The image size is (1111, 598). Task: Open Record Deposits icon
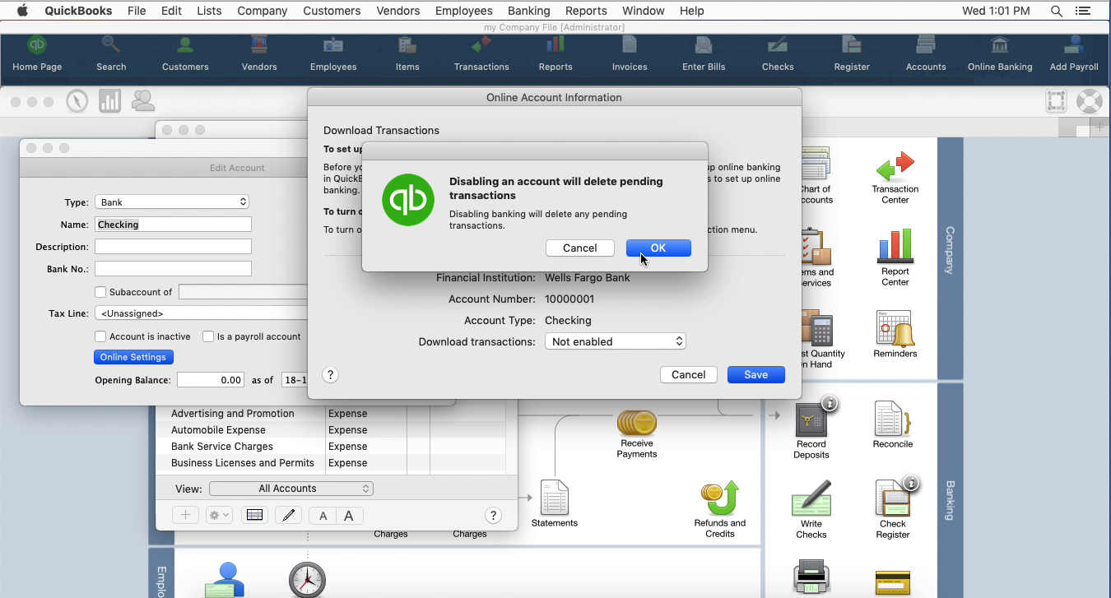(x=811, y=431)
